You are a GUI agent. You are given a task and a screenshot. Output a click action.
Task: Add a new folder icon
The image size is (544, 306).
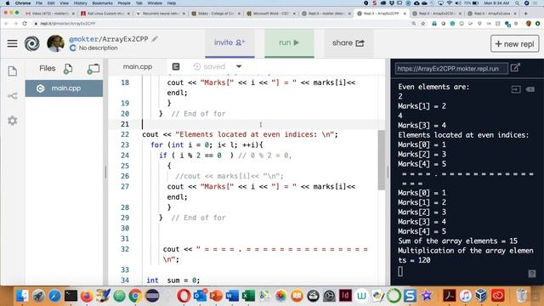(x=93, y=69)
